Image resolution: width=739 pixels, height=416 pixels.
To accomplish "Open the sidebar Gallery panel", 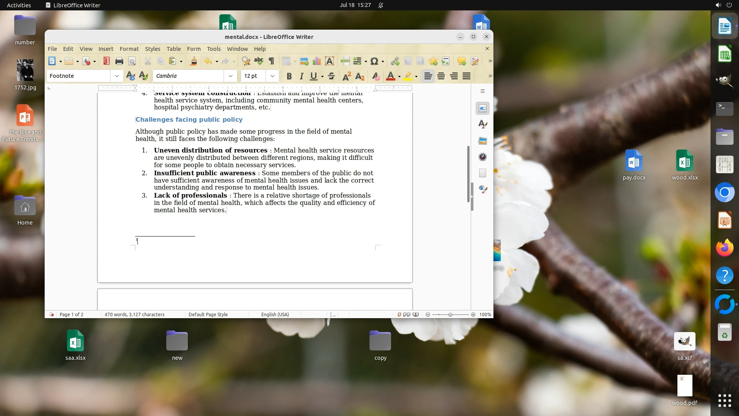I will 483,141.
